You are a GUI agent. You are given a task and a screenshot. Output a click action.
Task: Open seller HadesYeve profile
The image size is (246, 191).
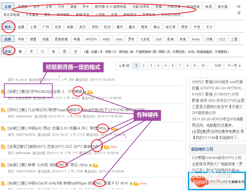pyautogui.click(x=24, y=116)
